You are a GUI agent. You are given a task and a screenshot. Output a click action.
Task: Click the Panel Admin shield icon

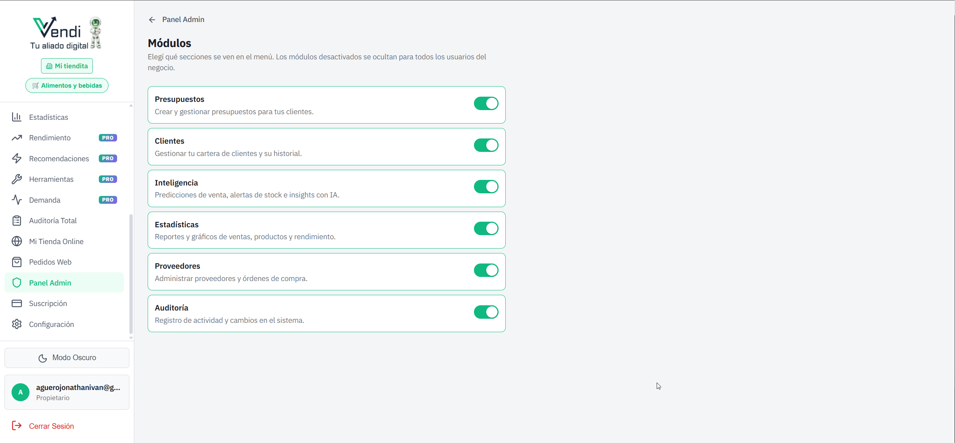click(x=17, y=283)
